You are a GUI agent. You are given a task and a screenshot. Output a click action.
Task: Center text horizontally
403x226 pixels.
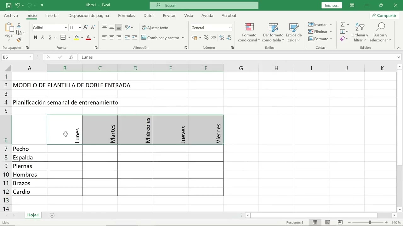pyautogui.click(x=111, y=38)
